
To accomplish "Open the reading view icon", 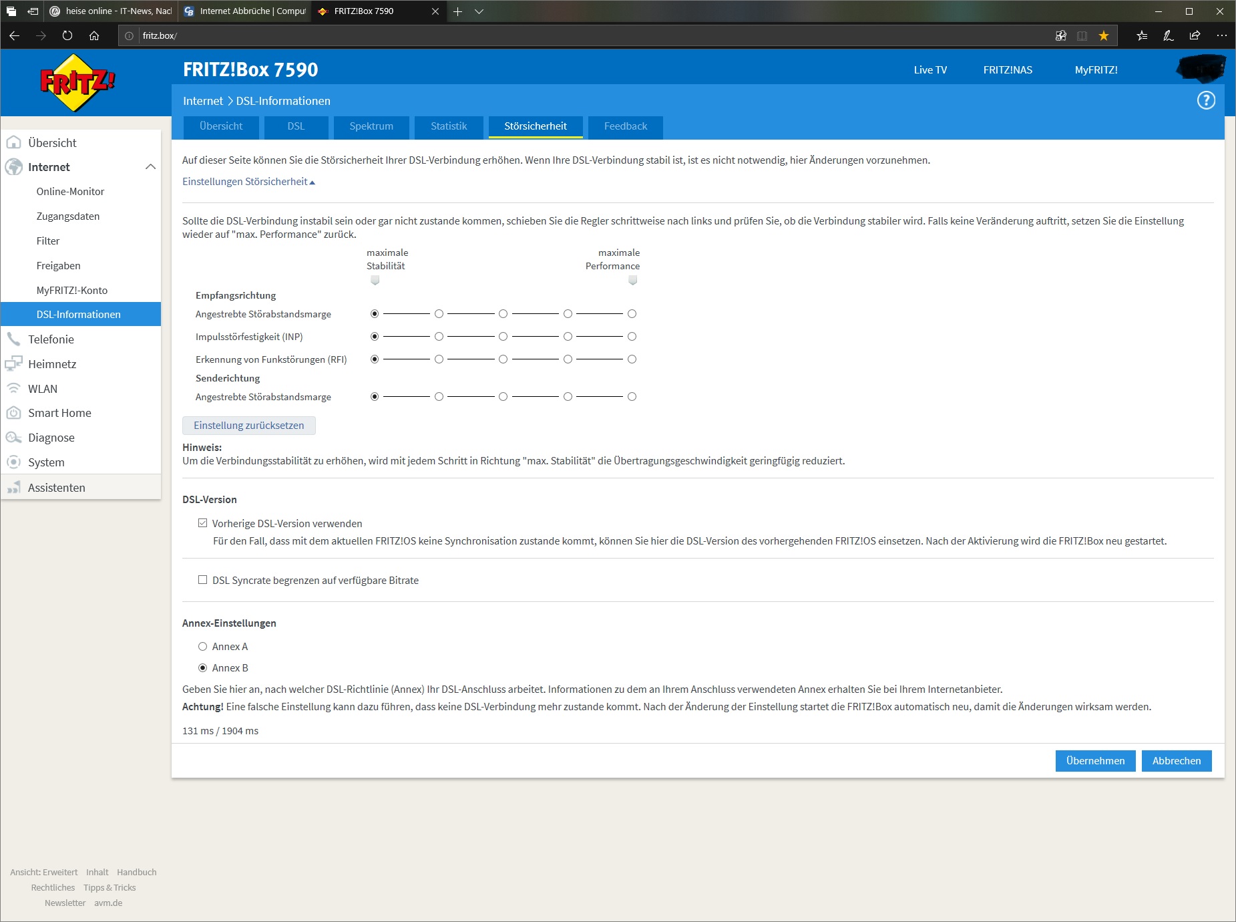I will point(1082,35).
